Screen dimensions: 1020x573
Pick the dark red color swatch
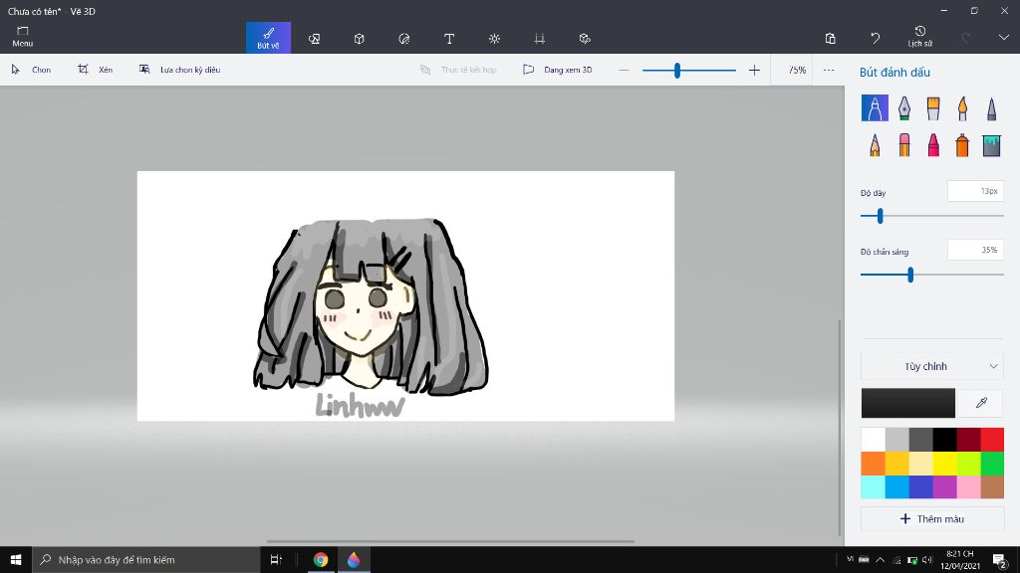[968, 439]
